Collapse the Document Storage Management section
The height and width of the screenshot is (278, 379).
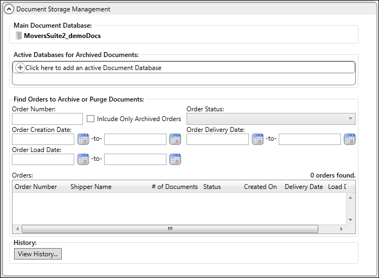tap(9, 9)
